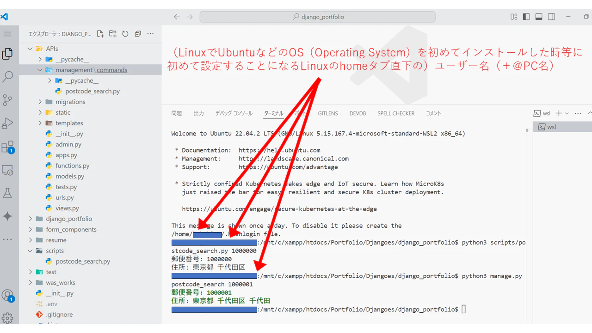Open the Accounts menu icon
592x333 pixels.
[x=7, y=295]
